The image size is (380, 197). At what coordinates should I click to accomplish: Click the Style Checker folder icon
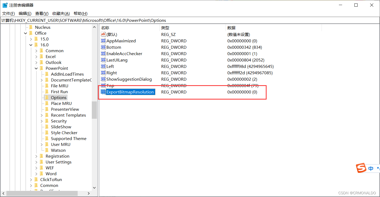(x=47, y=133)
